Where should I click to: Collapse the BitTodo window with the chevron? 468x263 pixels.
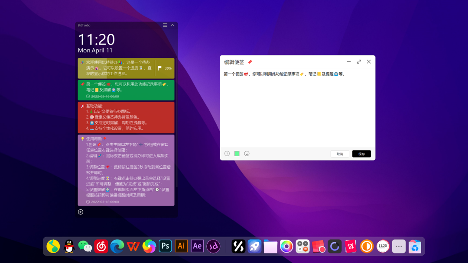tap(172, 25)
